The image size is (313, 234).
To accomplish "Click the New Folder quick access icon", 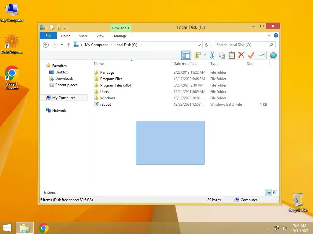I will click(59, 27).
